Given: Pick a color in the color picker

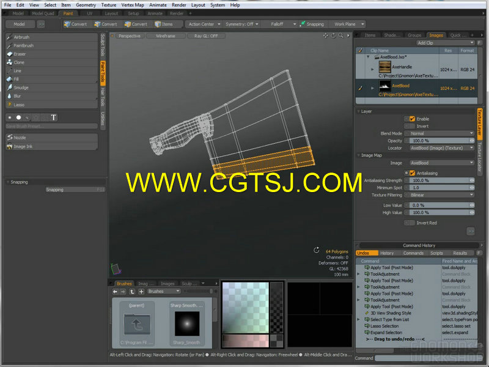Looking at the screenshot, I should coord(246,308).
